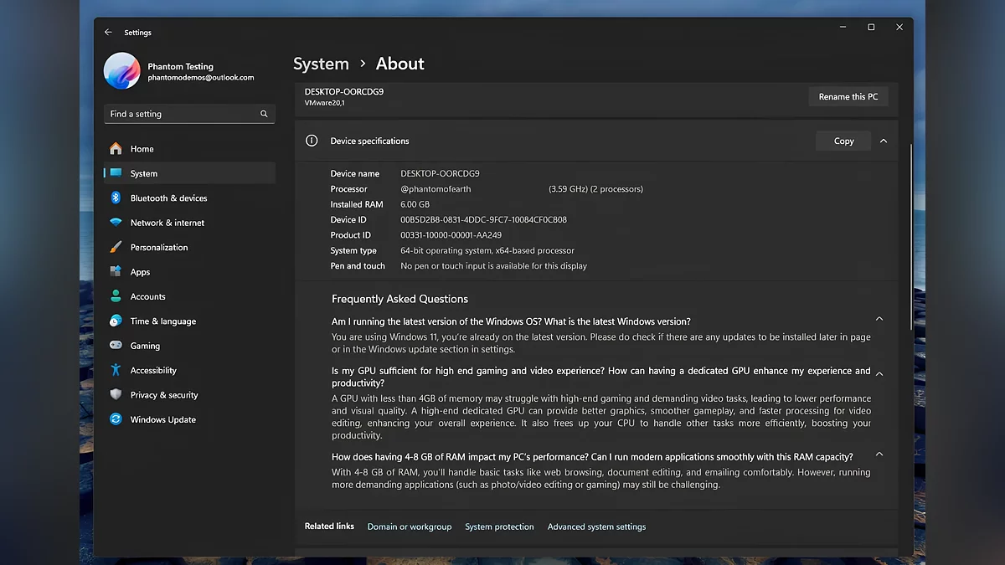Viewport: 1005px width, 565px height.
Task: Click the Home icon in sidebar
Action: point(116,149)
